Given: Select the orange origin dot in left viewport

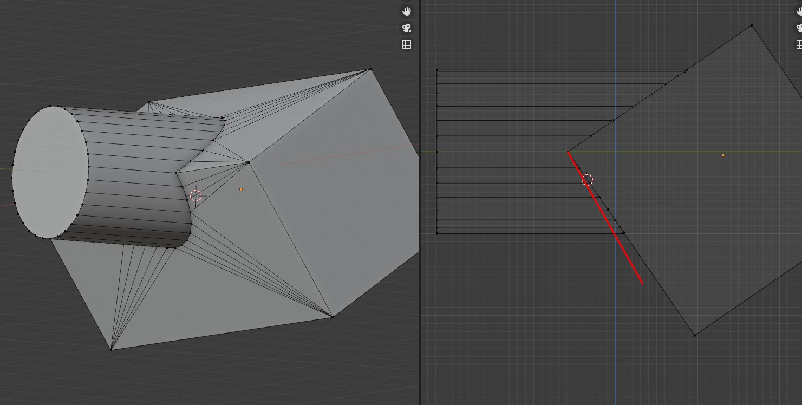Looking at the screenshot, I should (241, 189).
